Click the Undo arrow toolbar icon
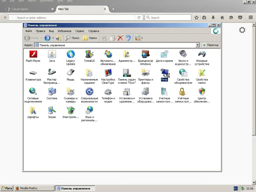The width and height of the screenshot is (256, 192). point(128,38)
